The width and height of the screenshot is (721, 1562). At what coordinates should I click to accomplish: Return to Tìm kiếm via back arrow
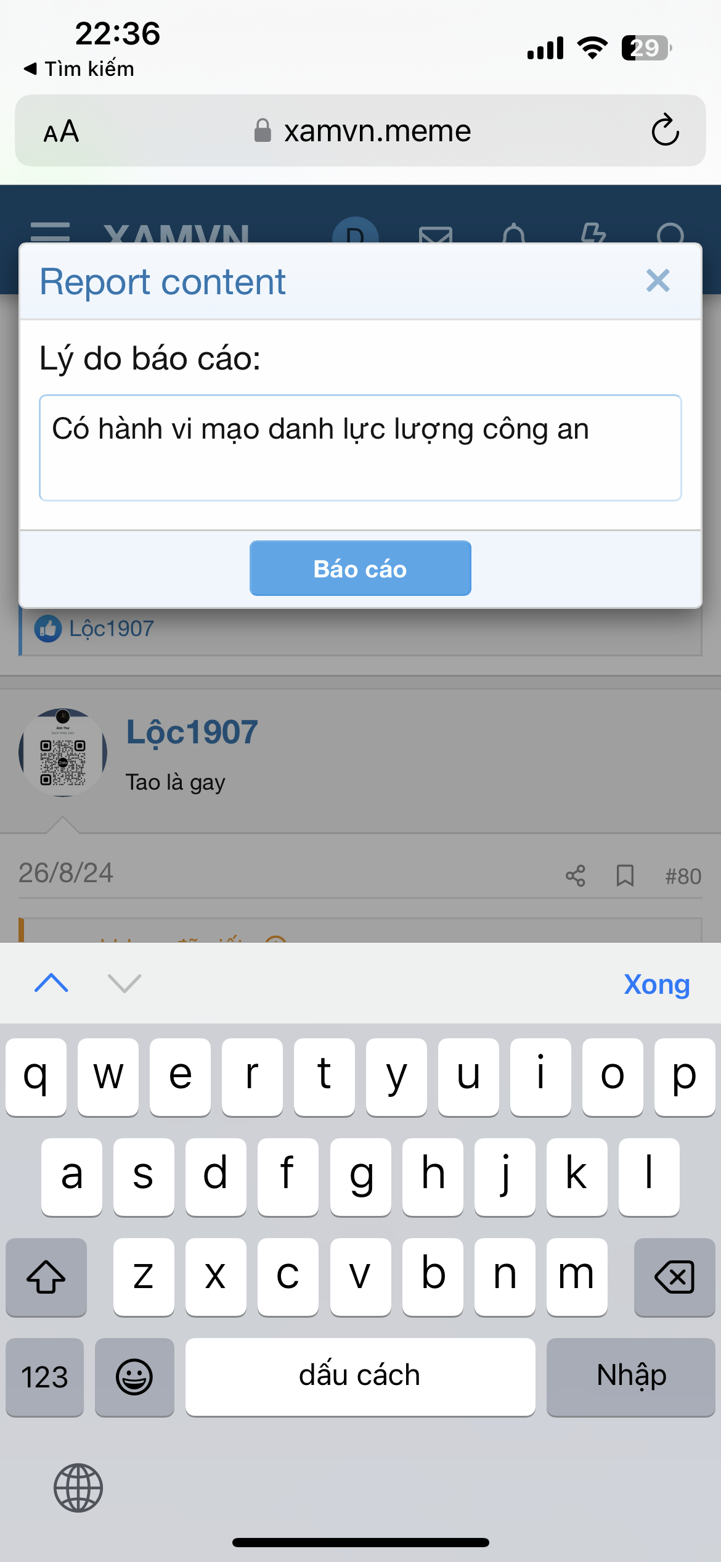coord(78,68)
